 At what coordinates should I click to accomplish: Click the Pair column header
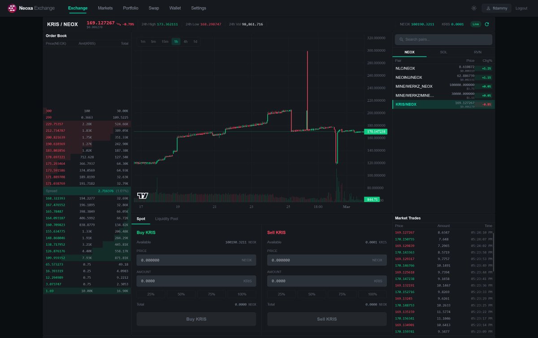pos(398,61)
